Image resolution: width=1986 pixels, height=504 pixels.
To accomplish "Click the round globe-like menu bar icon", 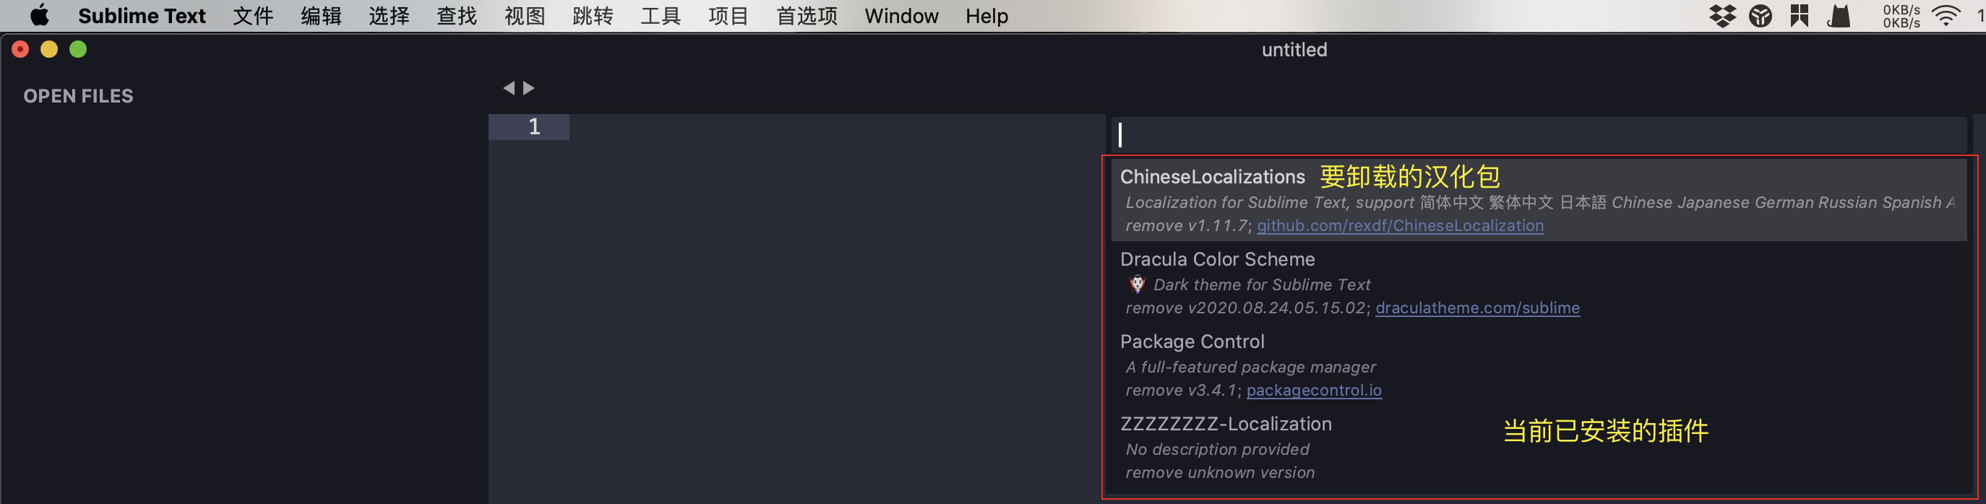I will pyautogui.click(x=1761, y=15).
